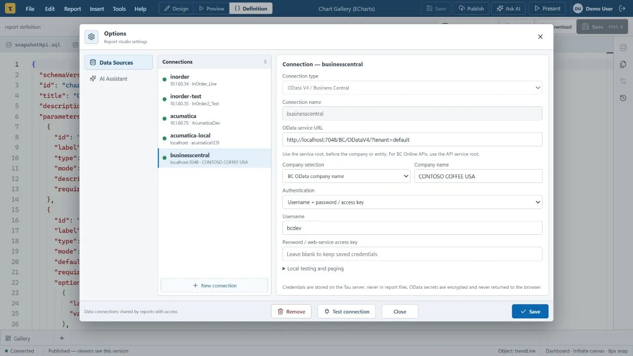
Task: Click the grid icon on the Gallery tab
Action: click(8, 339)
